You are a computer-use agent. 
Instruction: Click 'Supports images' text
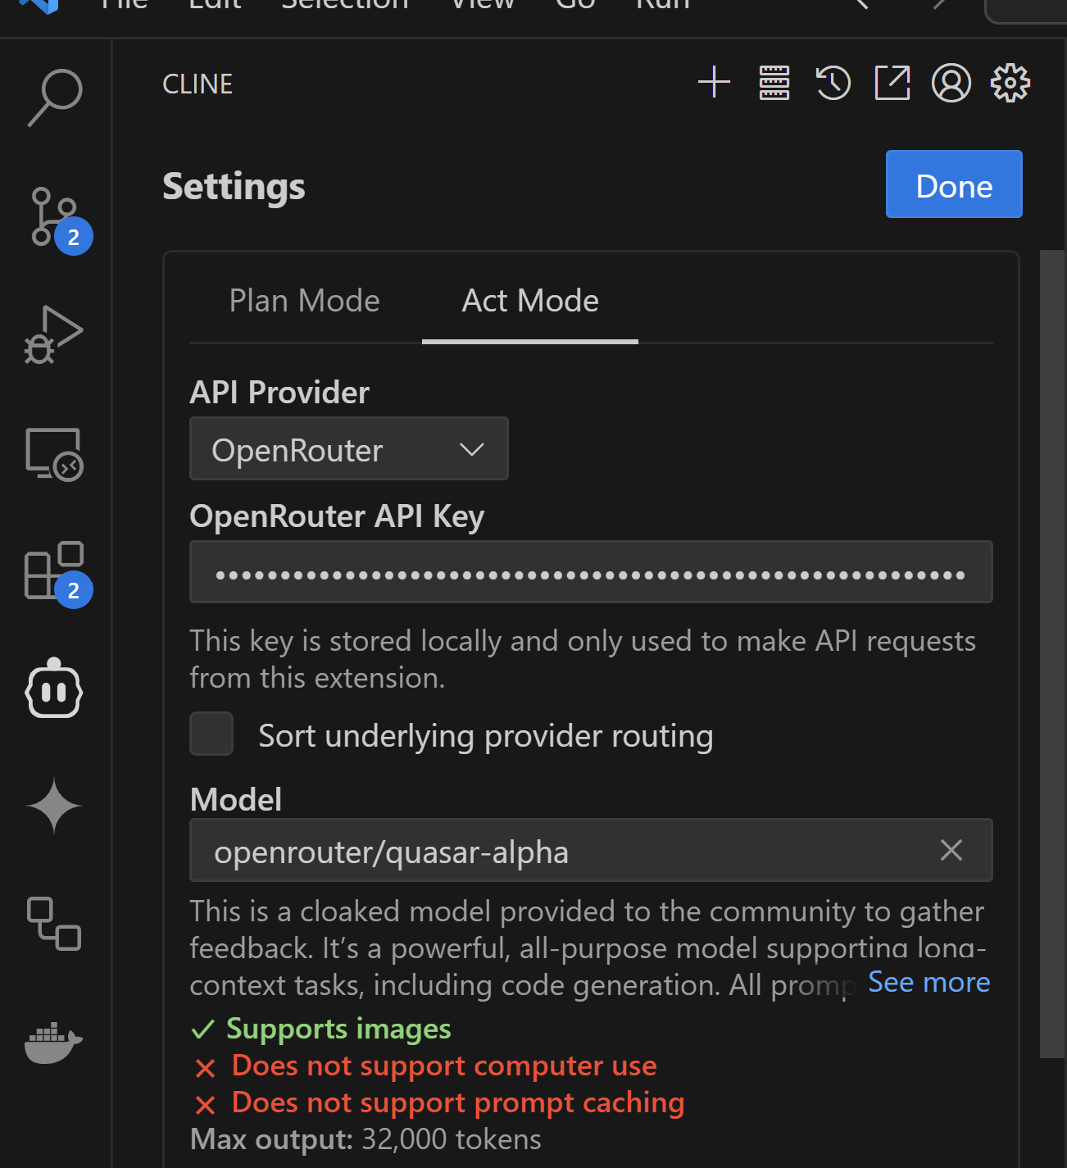[338, 1029]
